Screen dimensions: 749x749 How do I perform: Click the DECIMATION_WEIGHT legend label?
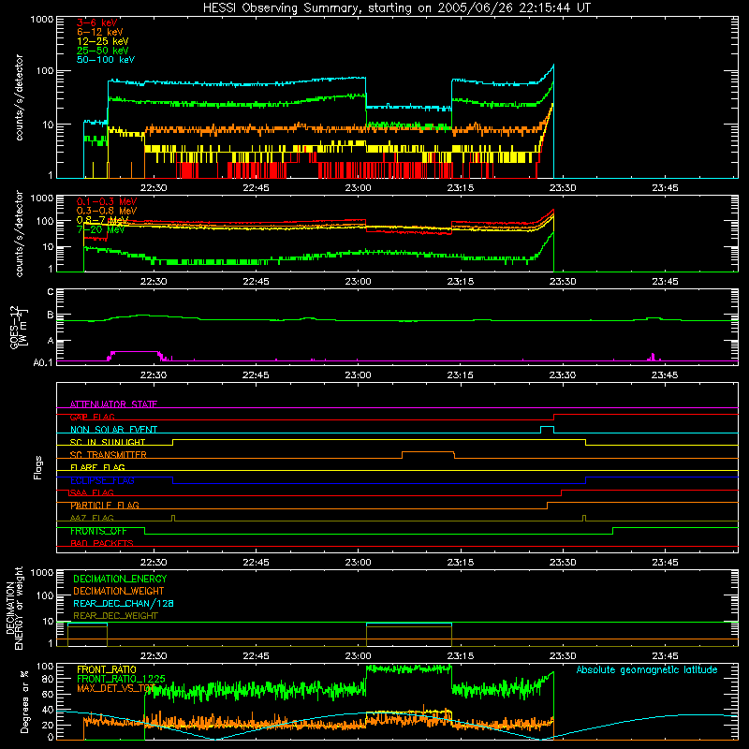click(x=119, y=592)
